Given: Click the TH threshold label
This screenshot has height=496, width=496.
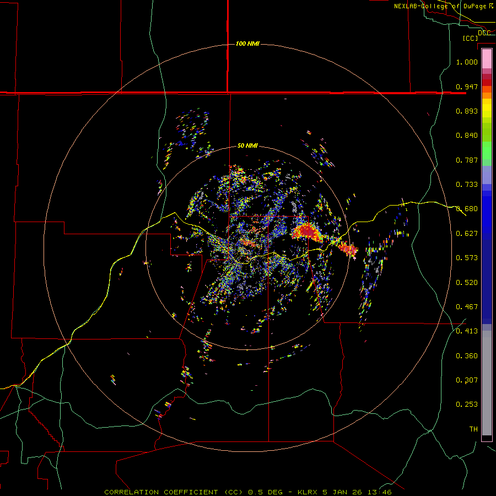Looking at the screenshot, I should (x=473, y=429).
